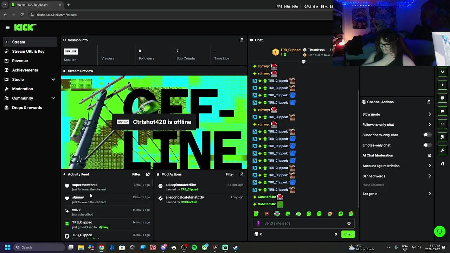
Task: Click stjmmy gift recipient link in Activity Feed
Action: pyautogui.click(x=103, y=227)
